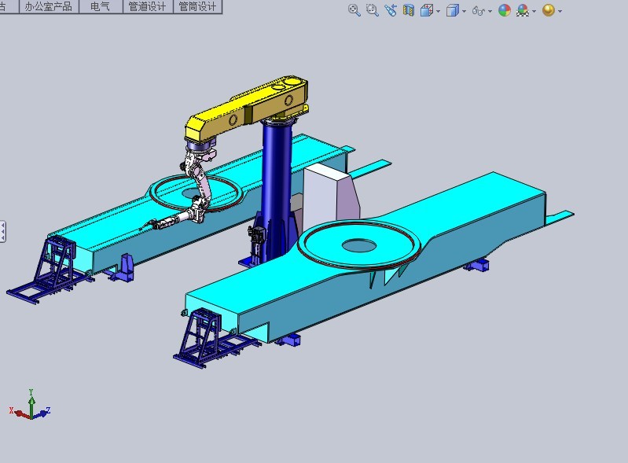The width and height of the screenshot is (628, 463).
Task: Toggle the Section View tool
Action: [409, 10]
